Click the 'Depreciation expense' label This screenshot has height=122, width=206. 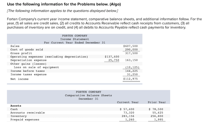[x=28, y=60]
